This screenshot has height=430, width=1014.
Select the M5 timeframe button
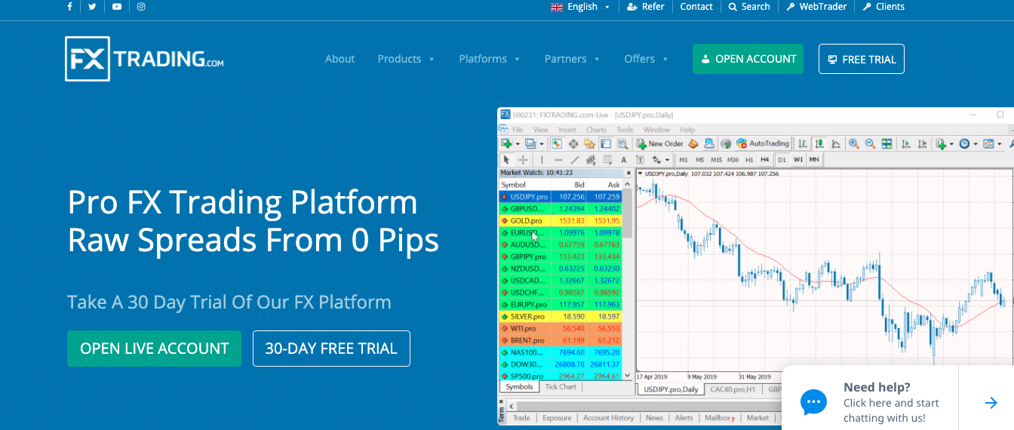(700, 159)
